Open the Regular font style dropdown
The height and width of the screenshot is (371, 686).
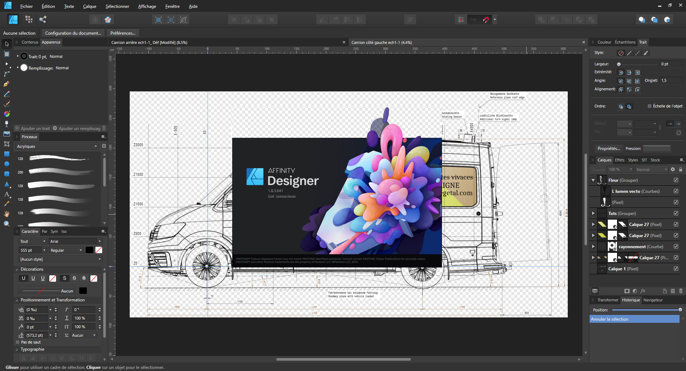[x=66, y=250]
